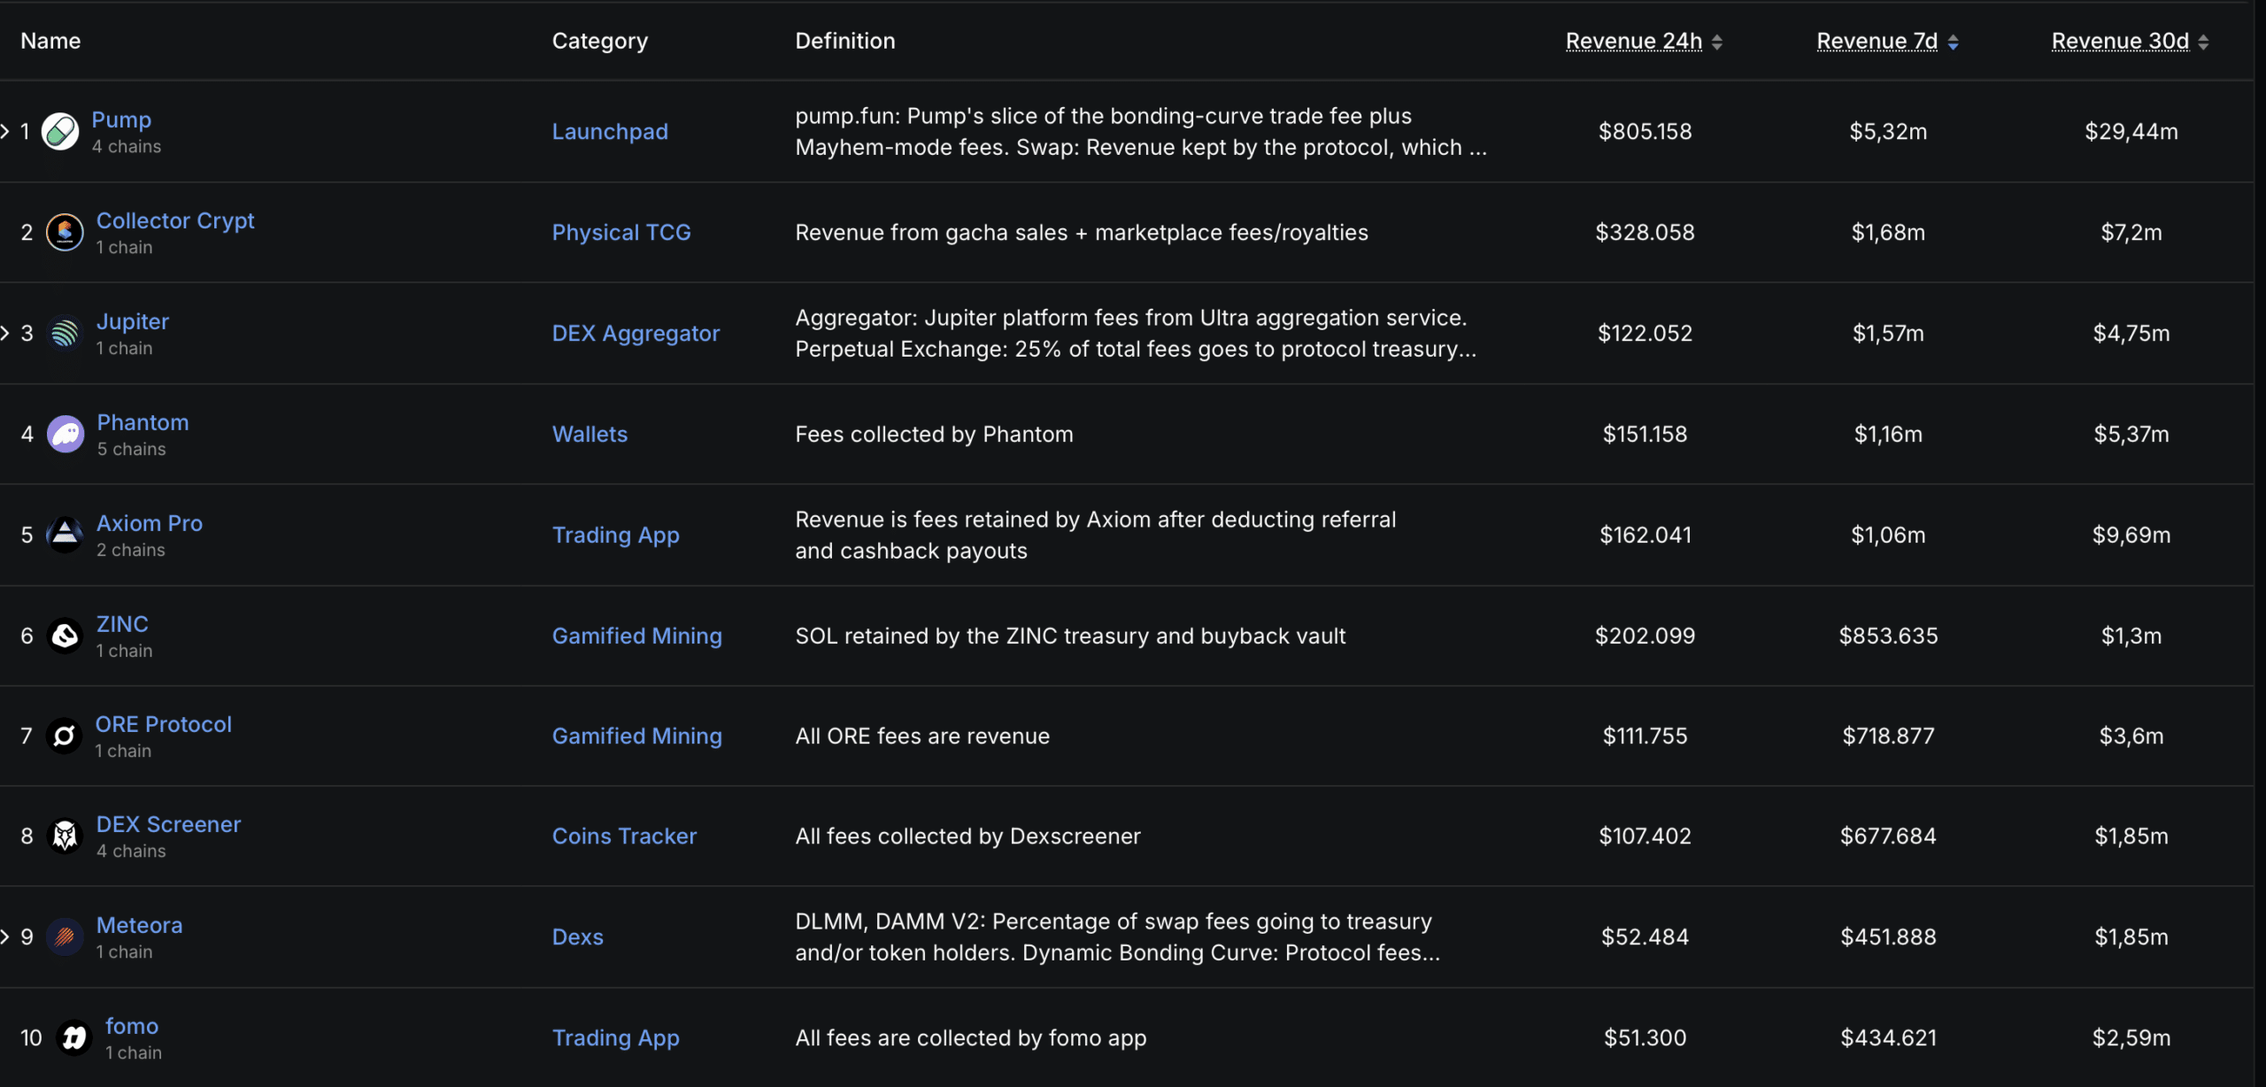Open the DEX Aggregator category link
This screenshot has width=2266, height=1087.
pos(636,334)
